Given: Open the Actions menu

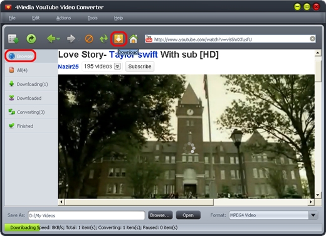Looking at the screenshot, I should click(63, 18).
